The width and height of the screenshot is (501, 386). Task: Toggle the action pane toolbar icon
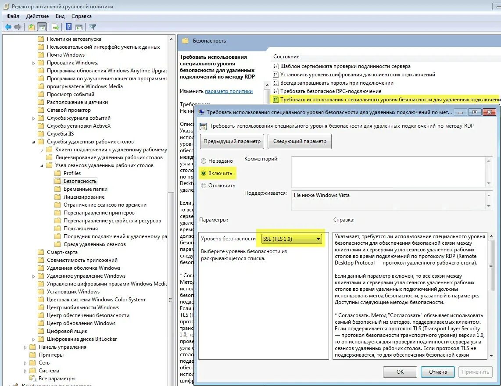(79, 27)
